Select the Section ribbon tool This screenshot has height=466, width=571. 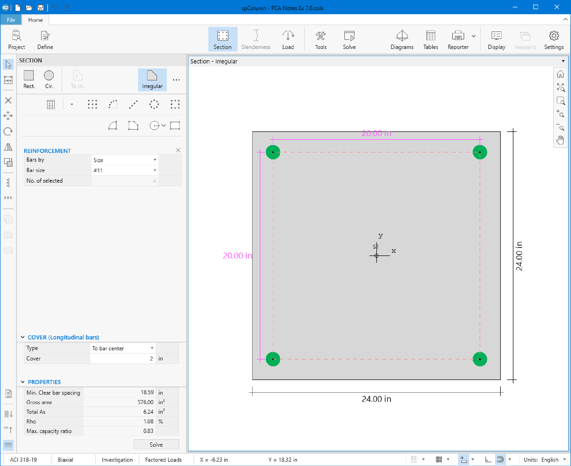click(x=223, y=40)
